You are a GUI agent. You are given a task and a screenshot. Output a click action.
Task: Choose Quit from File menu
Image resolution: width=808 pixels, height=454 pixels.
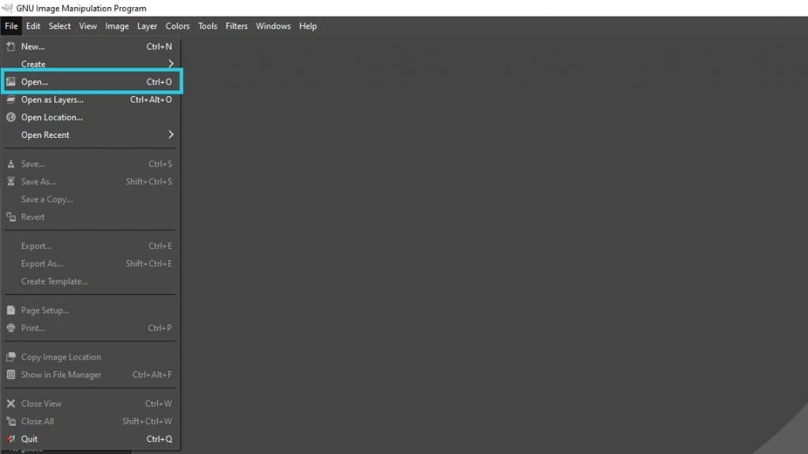click(x=90, y=439)
